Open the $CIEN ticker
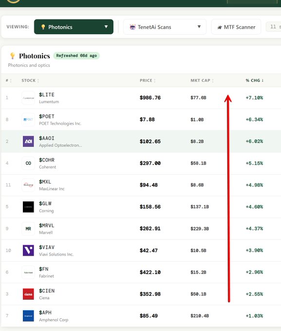 tap(47, 291)
